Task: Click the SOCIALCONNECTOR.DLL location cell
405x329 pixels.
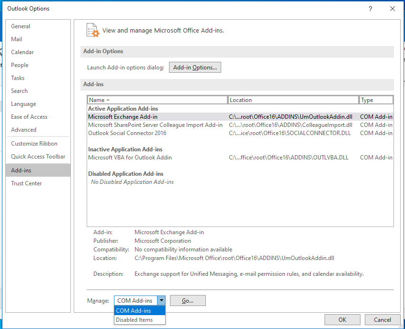Action: coord(290,133)
